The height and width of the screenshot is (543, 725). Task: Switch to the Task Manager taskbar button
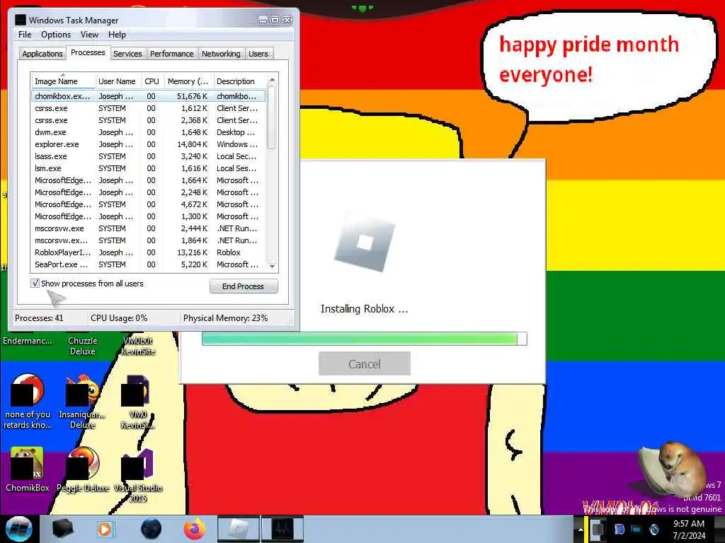[282, 529]
